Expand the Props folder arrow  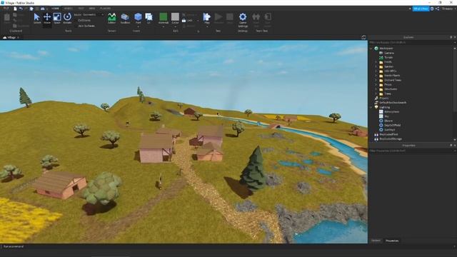[376, 84]
